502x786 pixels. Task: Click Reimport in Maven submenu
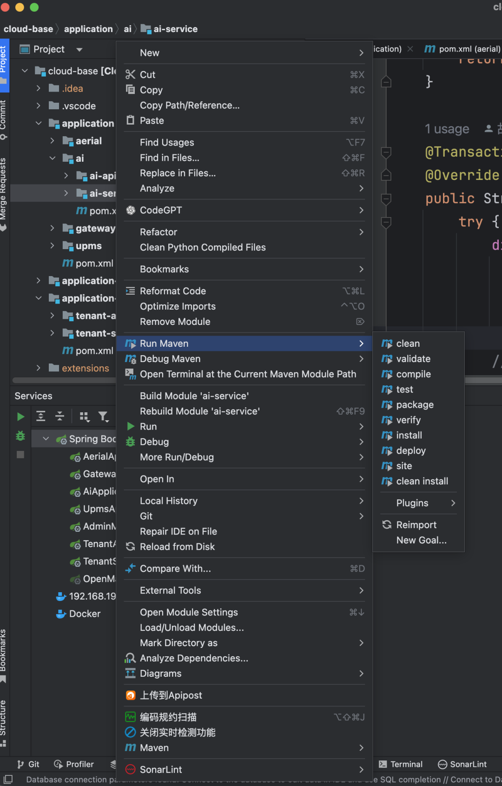click(x=416, y=525)
